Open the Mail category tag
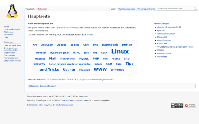Image resolution: width=199 pixels, height=124 pixels. click(x=53, y=59)
